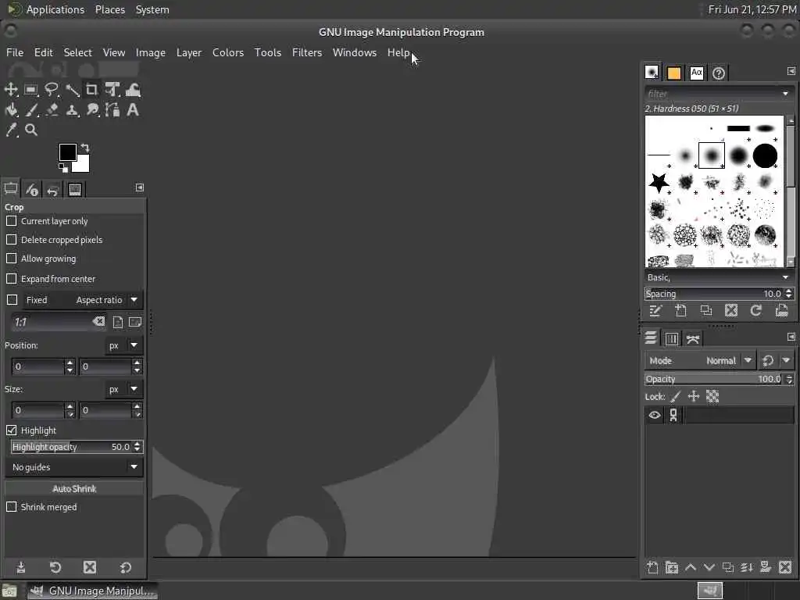Refresh brushes icon

[x=756, y=311]
